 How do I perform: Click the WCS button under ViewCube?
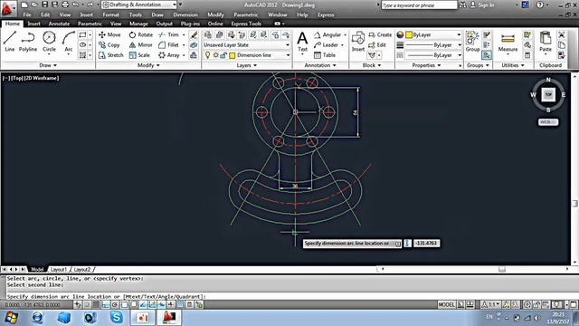[x=548, y=122]
